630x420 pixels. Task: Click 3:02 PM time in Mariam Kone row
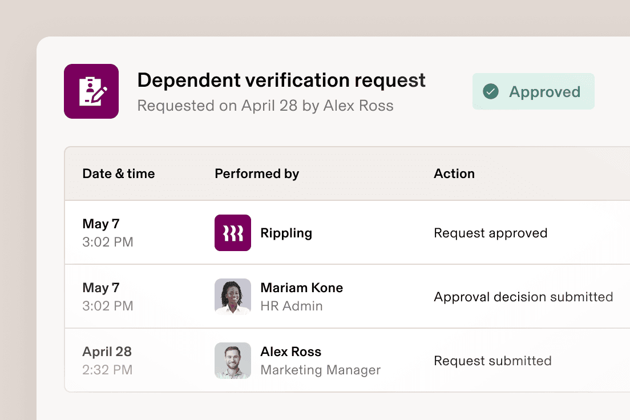tap(108, 306)
